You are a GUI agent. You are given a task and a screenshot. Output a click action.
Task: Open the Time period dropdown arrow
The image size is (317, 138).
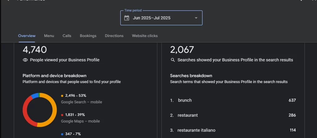coord(196,18)
